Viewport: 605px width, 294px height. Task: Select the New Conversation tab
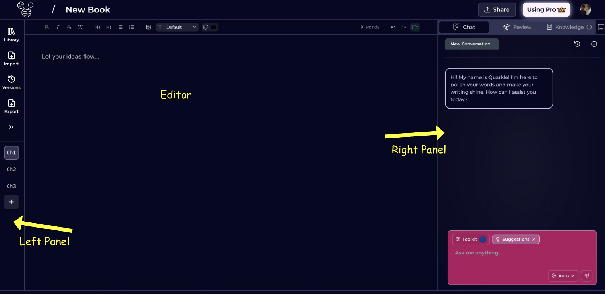(471, 44)
